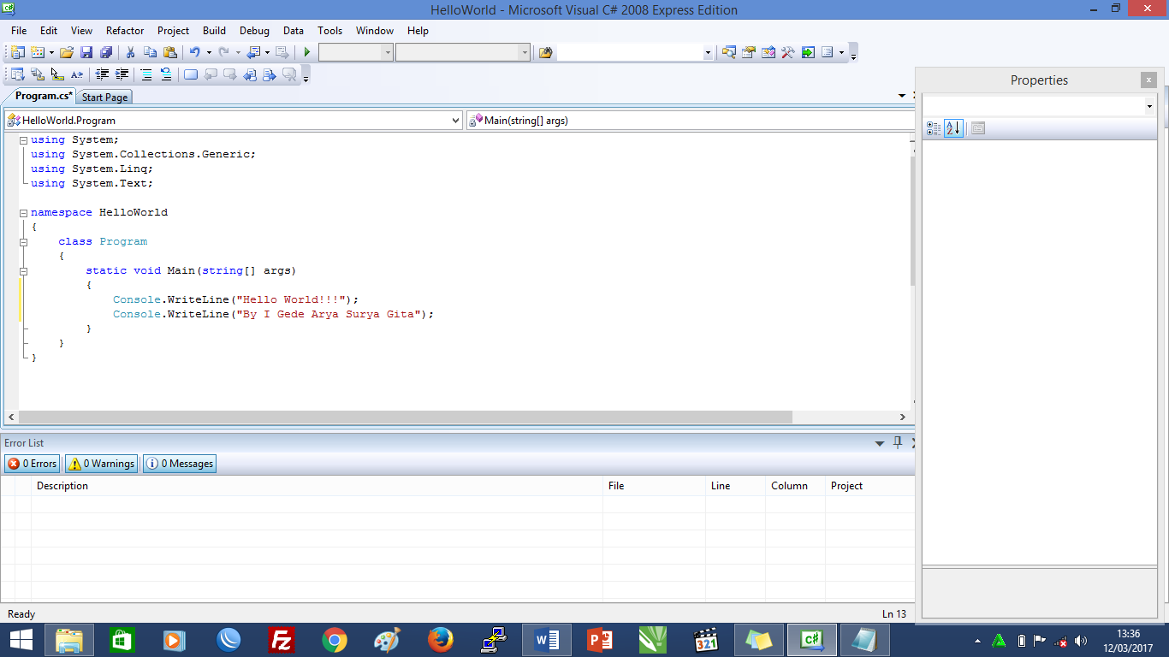Toggle a bookmark on the current line
This screenshot has height=657, width=1169.
[190, 74]
